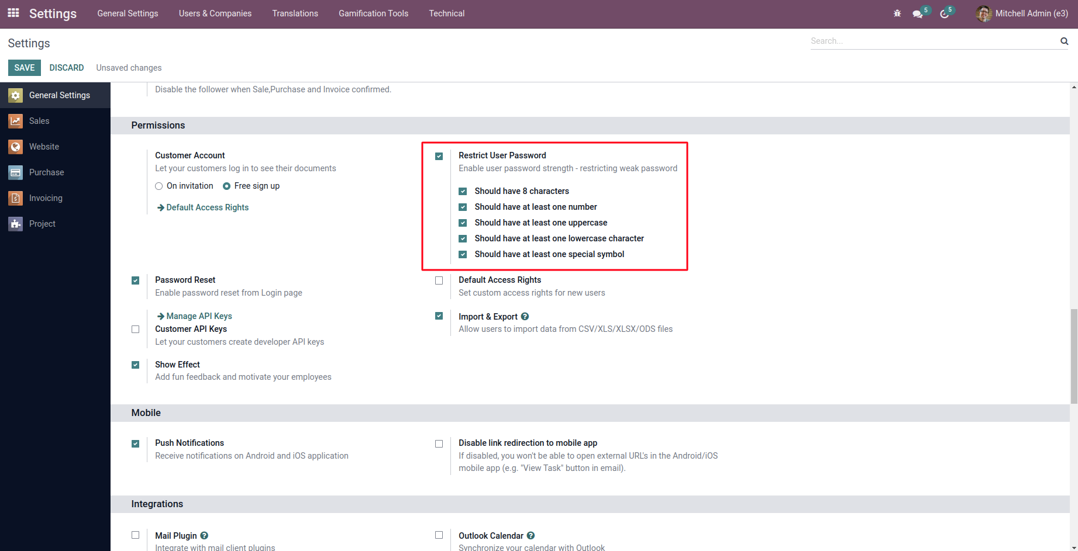This screenshot has width=1078, height=551.
Task: Open the Manage API Keys link
Action: pyautogui.click(x=199, y=316)
